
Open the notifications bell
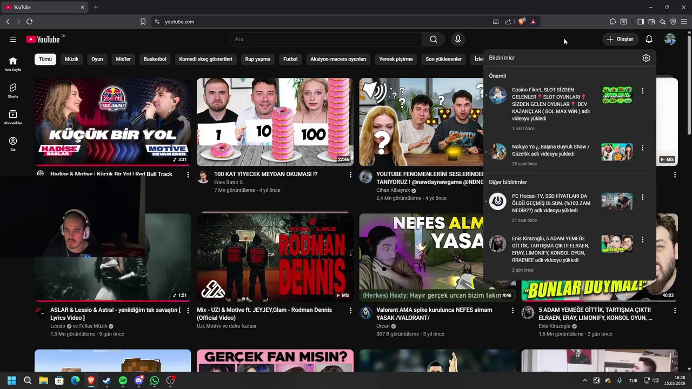649,39
